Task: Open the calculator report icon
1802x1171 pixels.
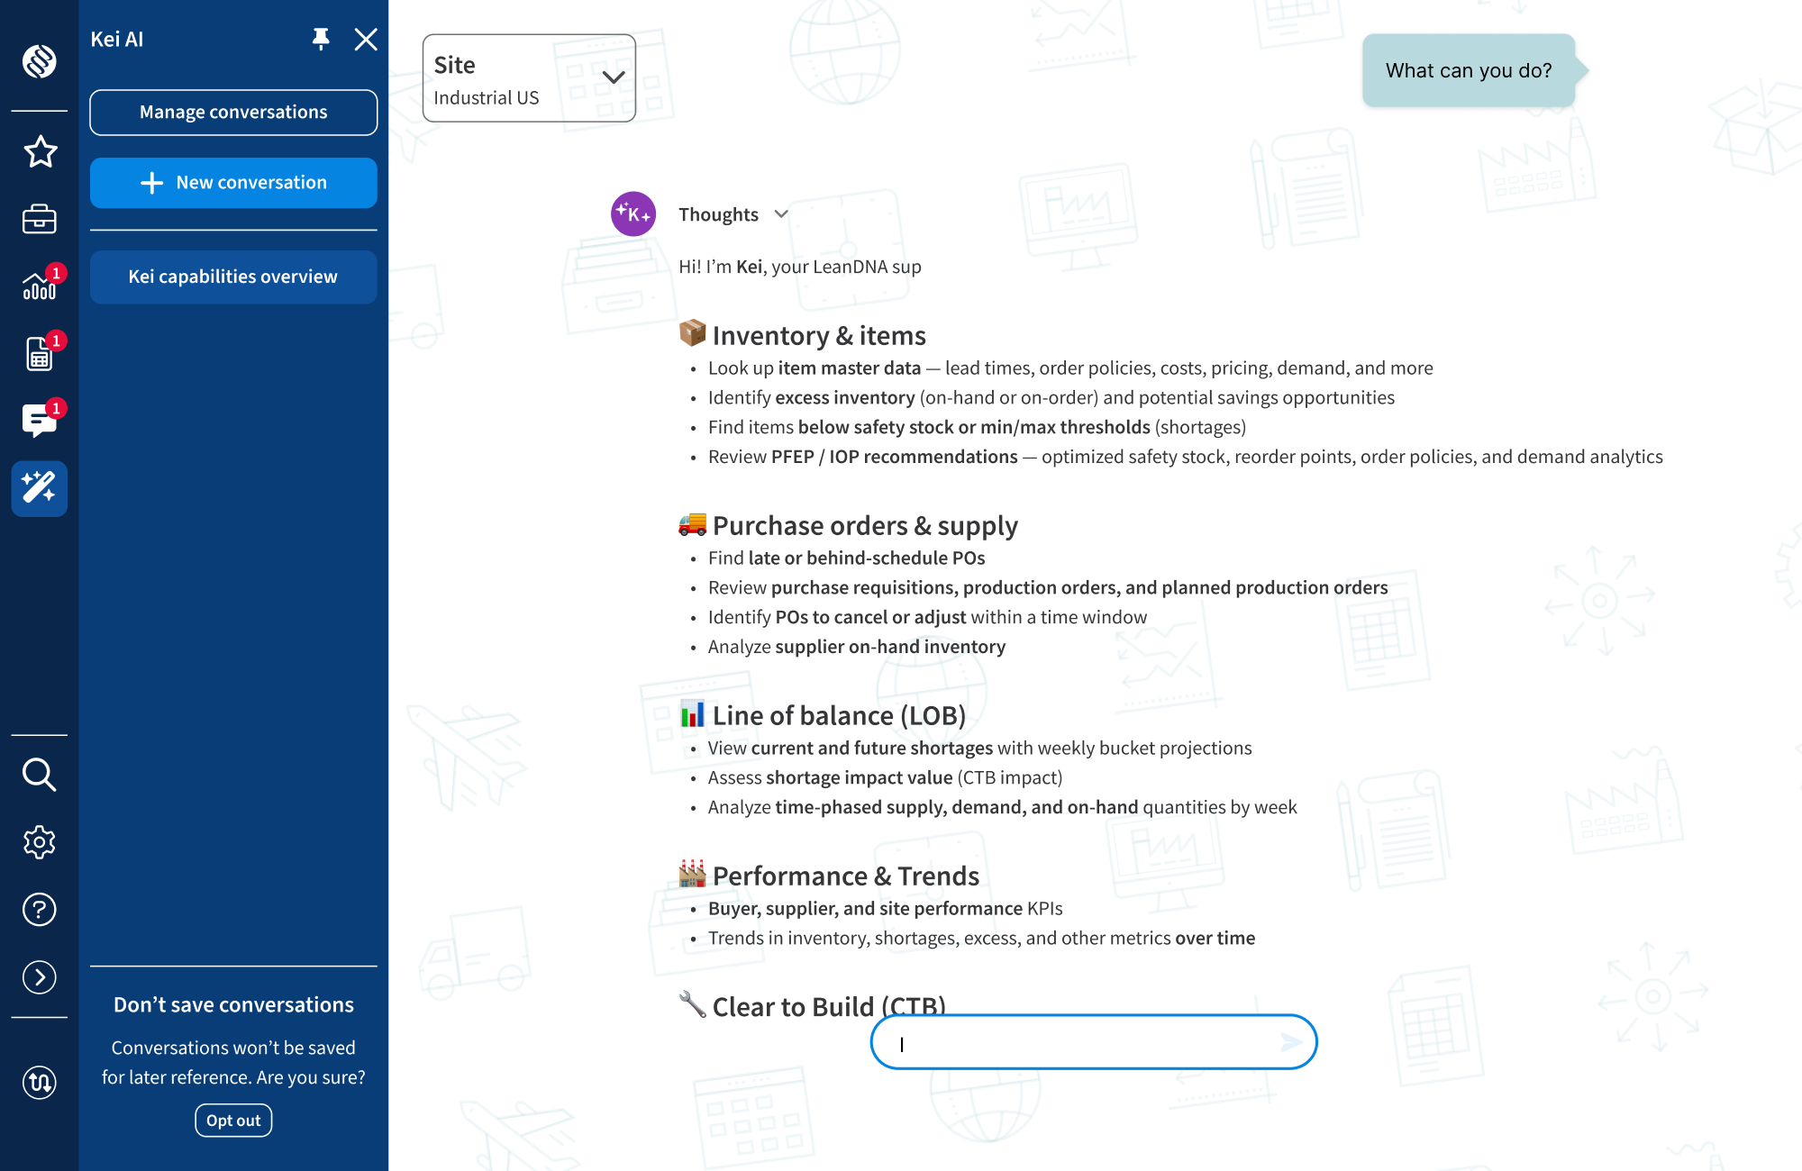Action: click(41, 352)
